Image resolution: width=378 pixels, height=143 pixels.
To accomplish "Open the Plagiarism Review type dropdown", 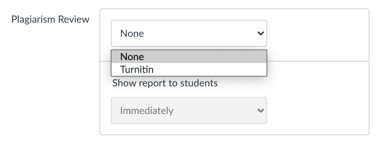I will click(189, 33).
